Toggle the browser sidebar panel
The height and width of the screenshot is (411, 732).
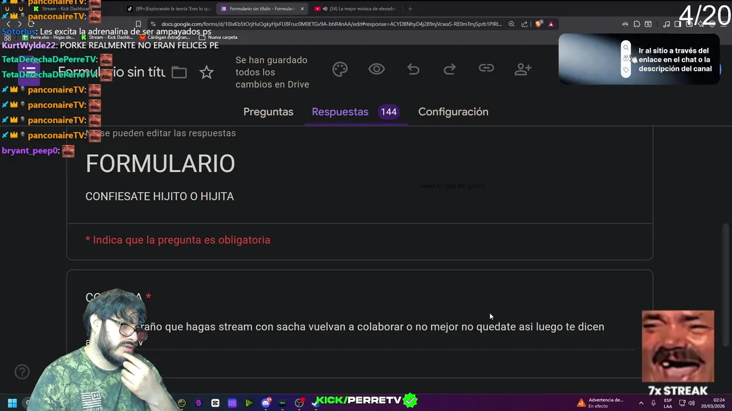[x=678, y=24]
